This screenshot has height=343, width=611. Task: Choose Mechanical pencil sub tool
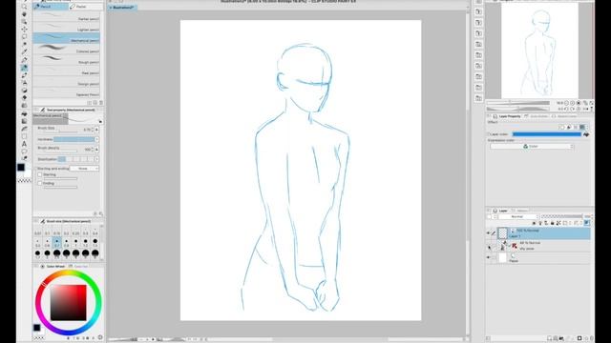tap(67, 38)
